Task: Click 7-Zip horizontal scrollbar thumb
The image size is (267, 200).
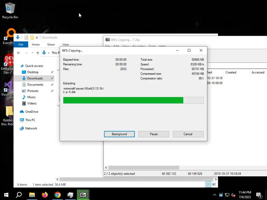Action: (x=144, y=167)
